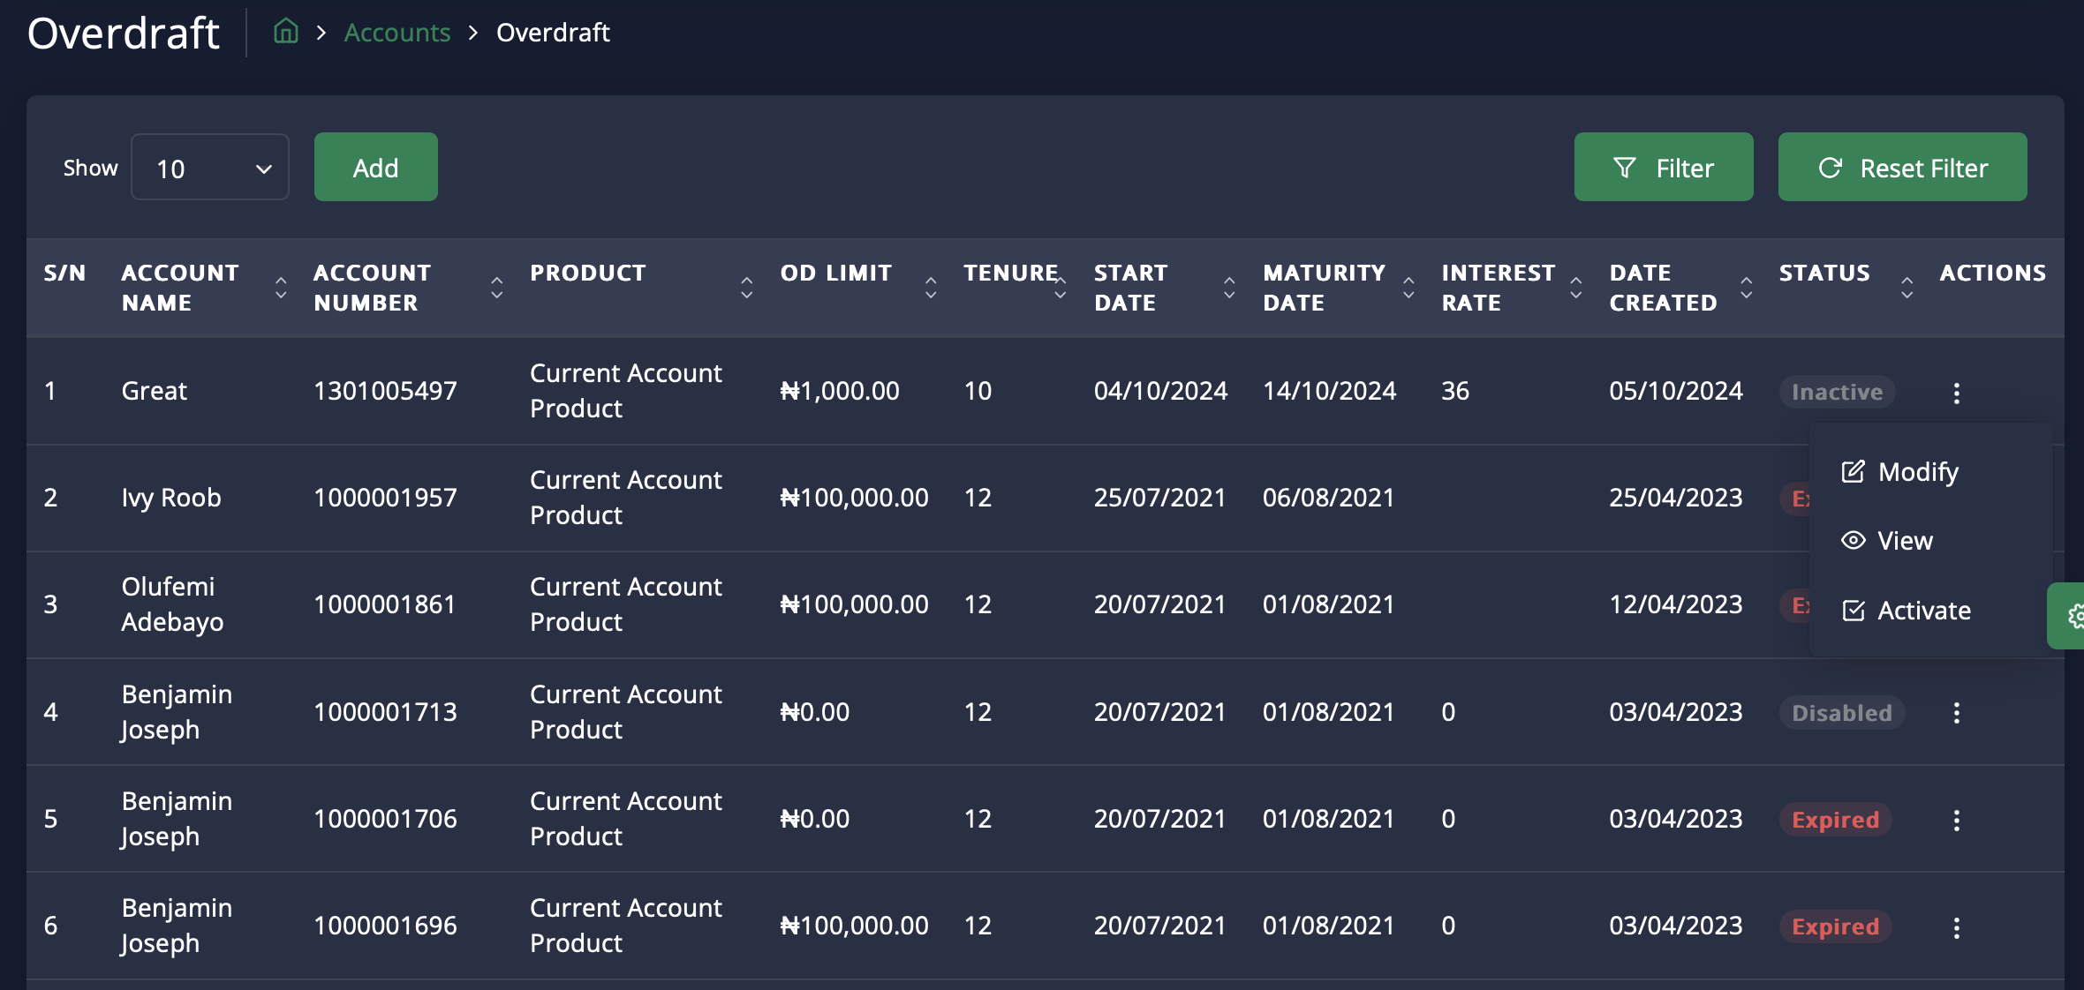Open three-dot menu for row 5
The width and height of the screenshot is (2084, 990).
(x=1956, y=821)
